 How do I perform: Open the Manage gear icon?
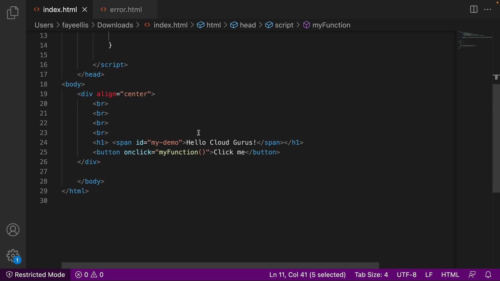13,256
